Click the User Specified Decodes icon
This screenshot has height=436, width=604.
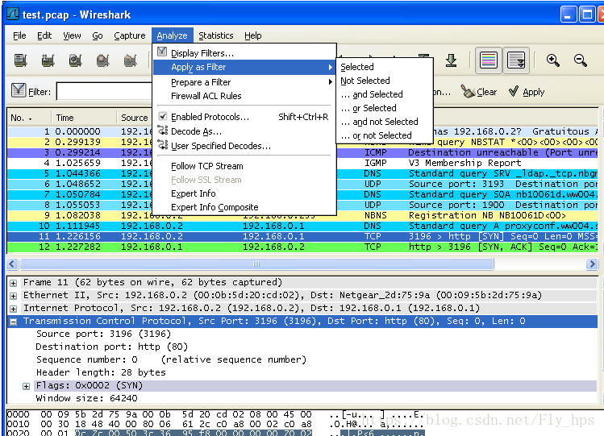(x=163, y=145)
